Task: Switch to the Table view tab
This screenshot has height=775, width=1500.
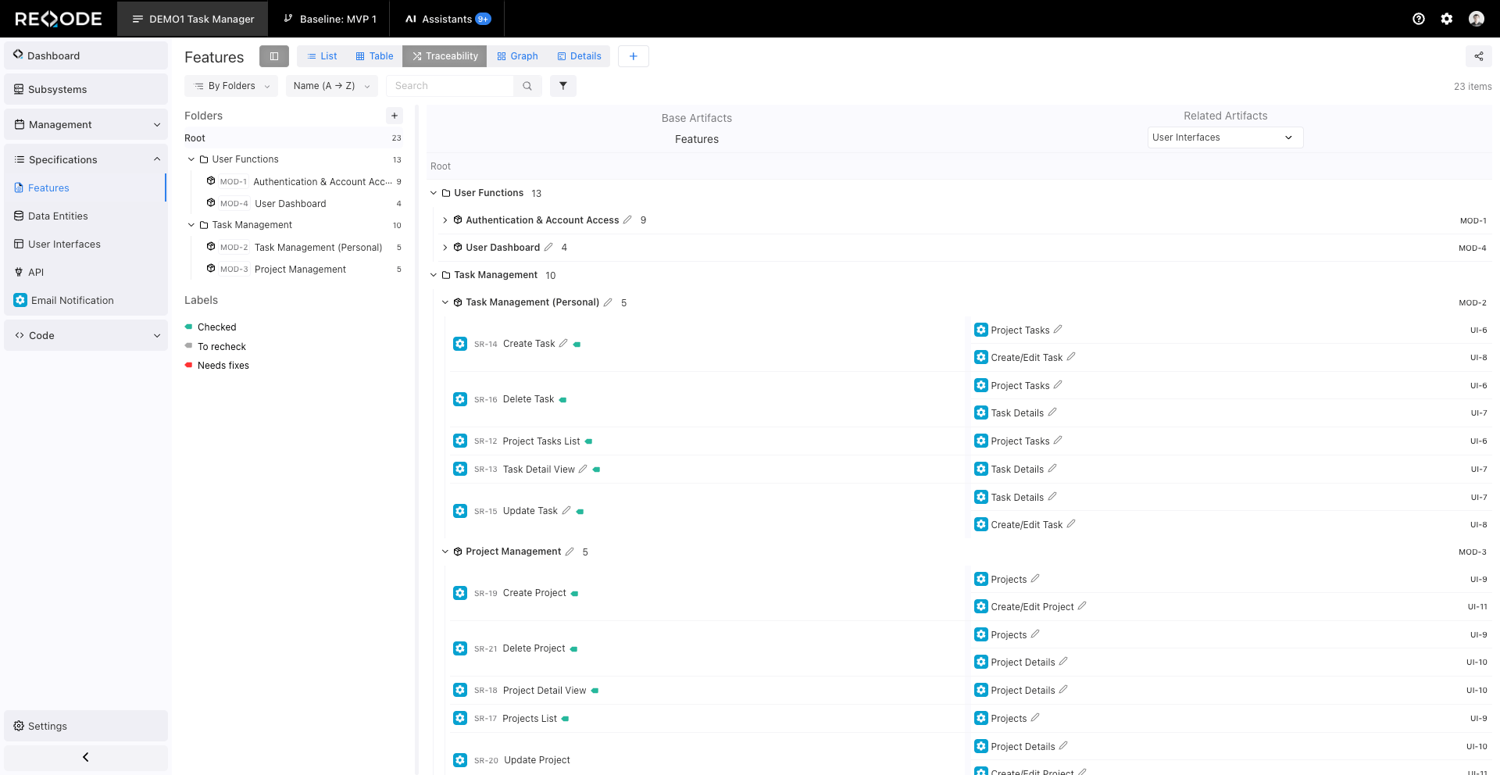Action: [374, 56]
